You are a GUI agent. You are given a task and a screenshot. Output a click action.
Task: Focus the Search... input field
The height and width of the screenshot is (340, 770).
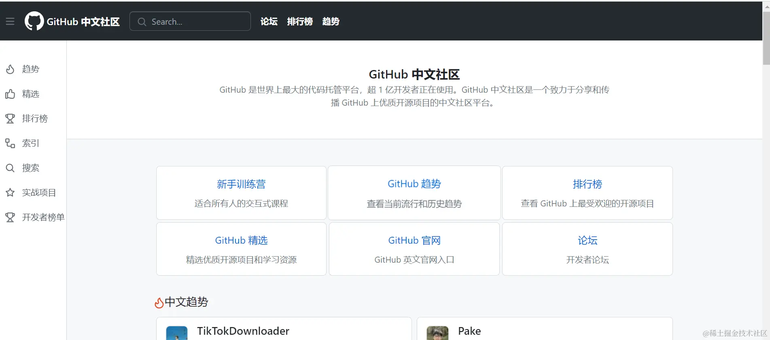[x=190, y=21]
